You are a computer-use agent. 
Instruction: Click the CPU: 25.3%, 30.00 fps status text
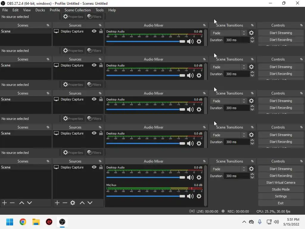pyautogui.click(x=273, y=211)
